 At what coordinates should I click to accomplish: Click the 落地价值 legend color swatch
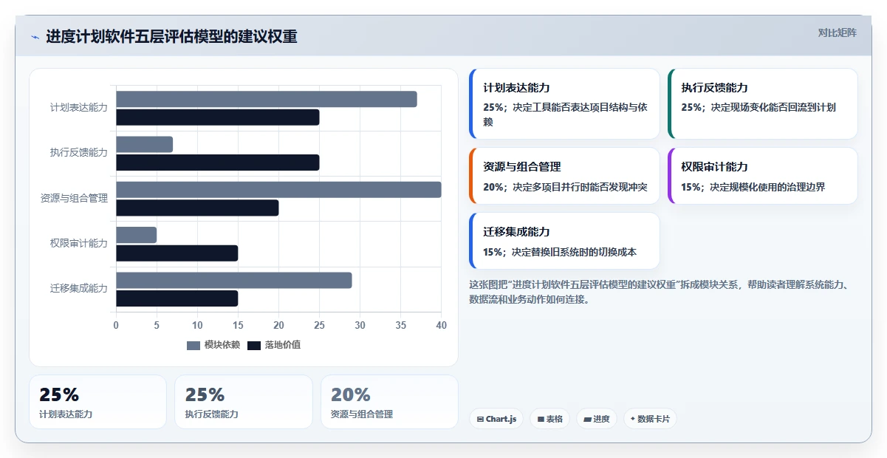click(x=254, y=345)
